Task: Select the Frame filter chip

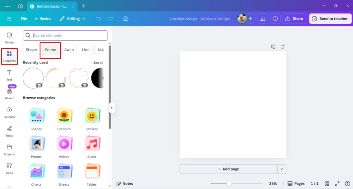Action: pos(50,50)
